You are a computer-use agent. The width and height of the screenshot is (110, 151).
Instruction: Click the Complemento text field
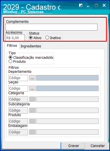[x=51, y=27]
